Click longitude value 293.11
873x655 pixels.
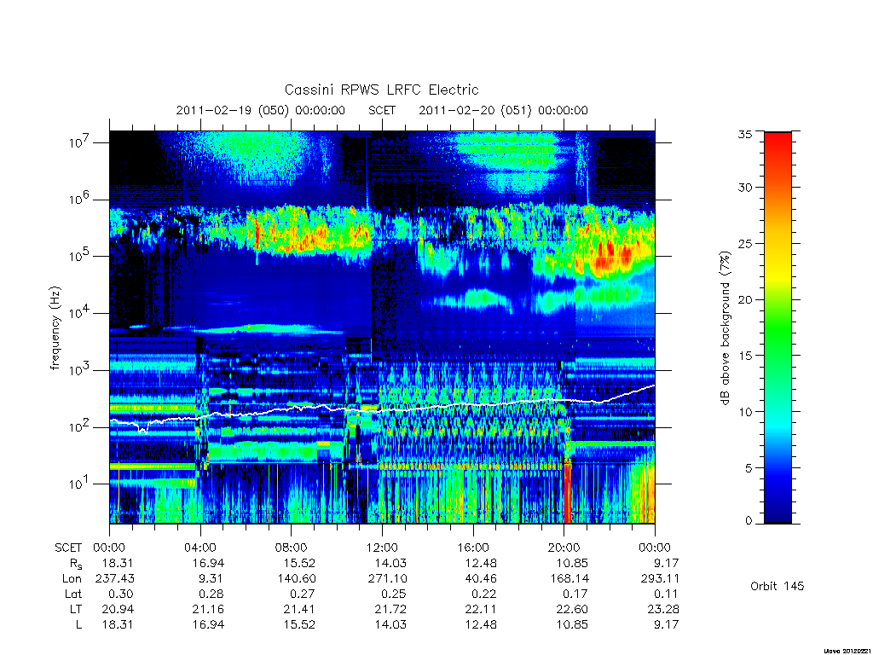click(x=660, y=579)
